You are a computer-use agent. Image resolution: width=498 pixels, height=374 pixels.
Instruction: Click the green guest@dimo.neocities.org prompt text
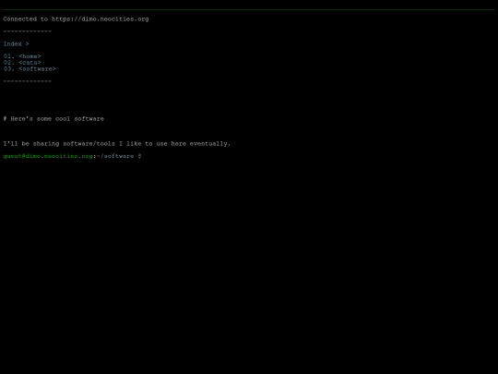click(x=48, y=156)
